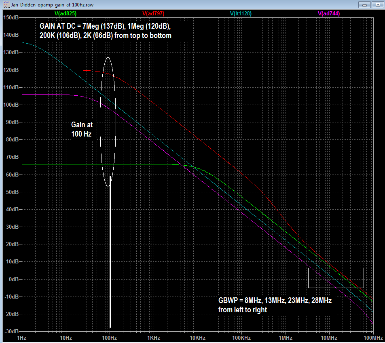
Task: Minimize the waveform window
Action: point(364,5)
